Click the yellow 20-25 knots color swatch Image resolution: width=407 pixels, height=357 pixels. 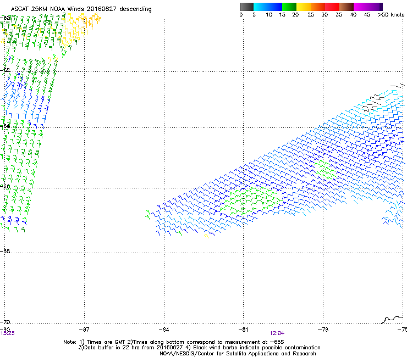click(304, 7)
